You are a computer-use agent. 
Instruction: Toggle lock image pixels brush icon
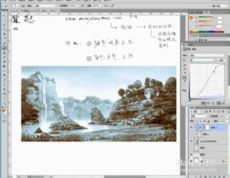(201, 121)
